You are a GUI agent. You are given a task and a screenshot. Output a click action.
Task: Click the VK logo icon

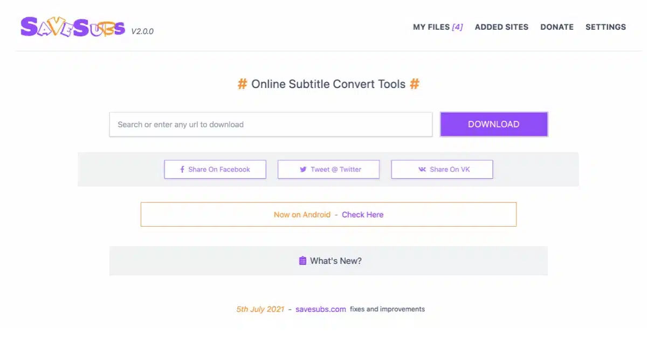(422, 169)
